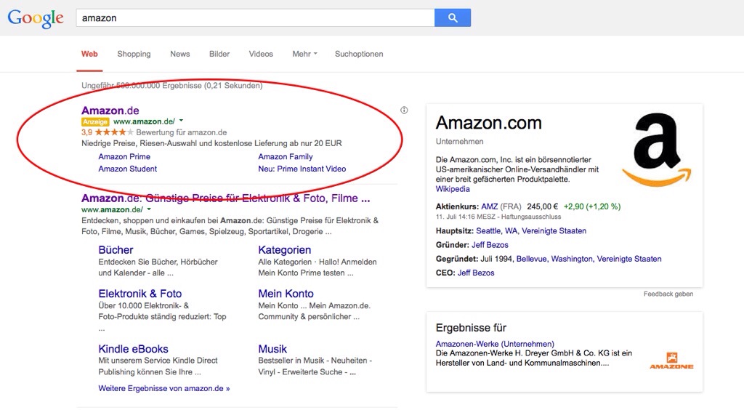Image resolution: width=744 pixels, height=410 pixels.
Task: Open the Amazon Prime sitelink
Action: pyautogui.click(x=124, y=156)
